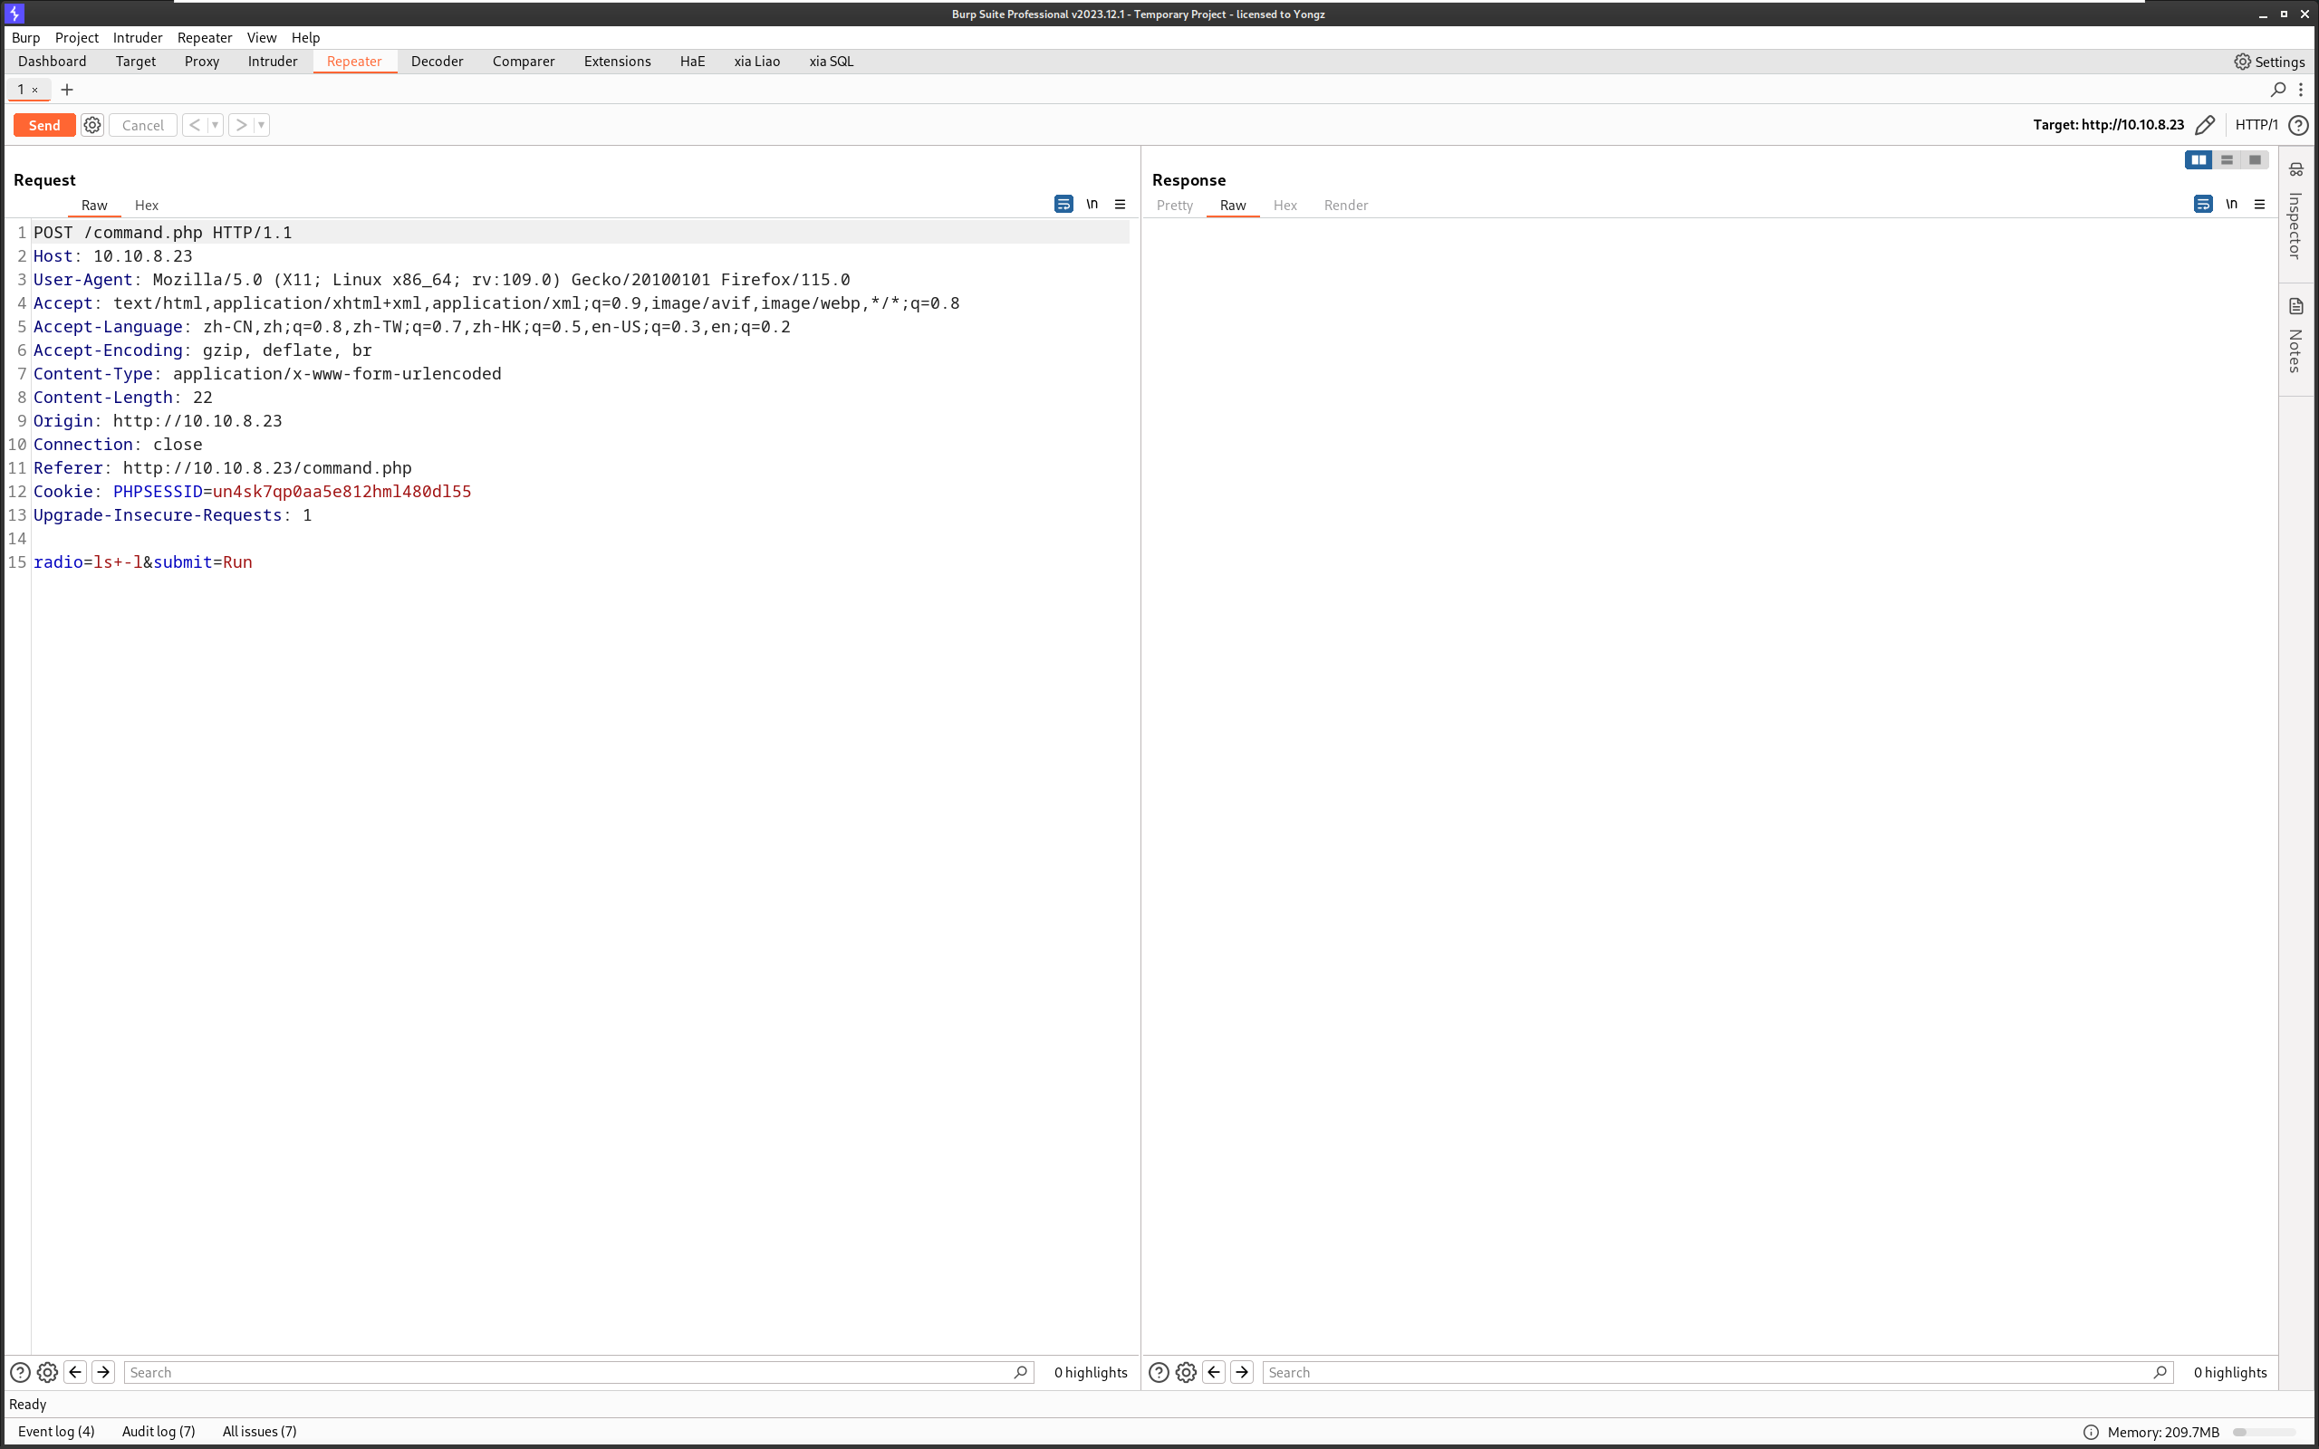Viewport: 2319px width, 1449px height.
Task: Open the Audit log (7)
Action: (159, 1432)
